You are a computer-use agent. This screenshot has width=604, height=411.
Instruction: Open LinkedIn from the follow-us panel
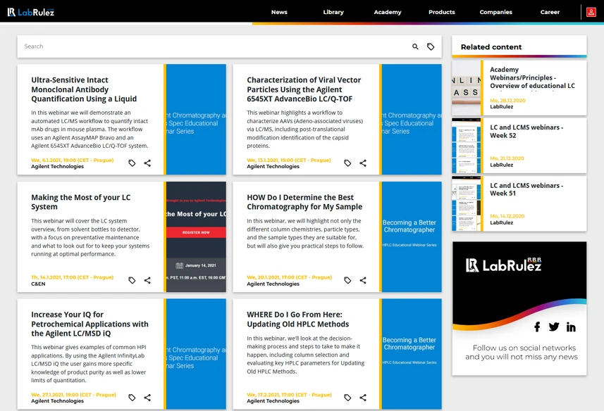[x=572, y=327]
